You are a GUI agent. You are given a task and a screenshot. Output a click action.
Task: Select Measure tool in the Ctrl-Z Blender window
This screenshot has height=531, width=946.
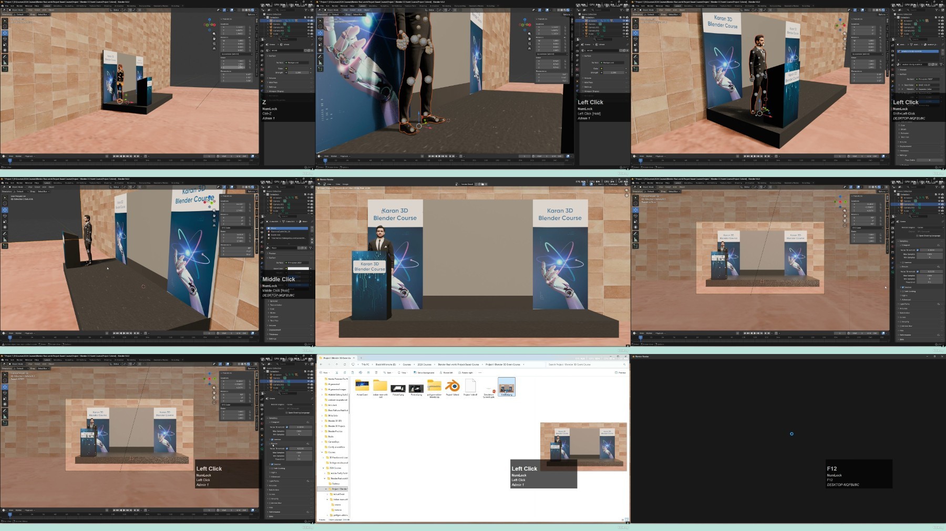5,62
